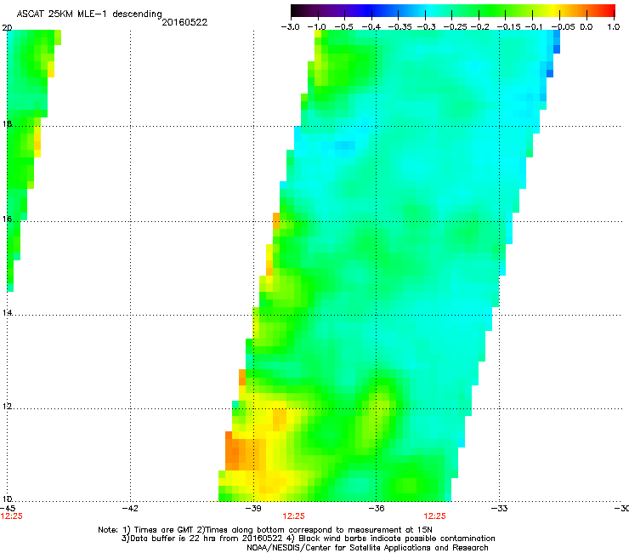The width and height of the screenshot is (629, 553).
Task: Click the color scale bar gradient
Action: click(x=453, y=10)
